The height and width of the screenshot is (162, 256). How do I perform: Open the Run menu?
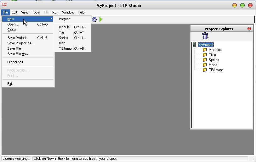pyautogui.click(x=55, y=12)
